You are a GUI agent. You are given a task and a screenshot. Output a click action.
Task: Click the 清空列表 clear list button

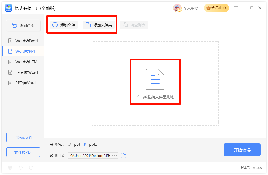(134, 25)
